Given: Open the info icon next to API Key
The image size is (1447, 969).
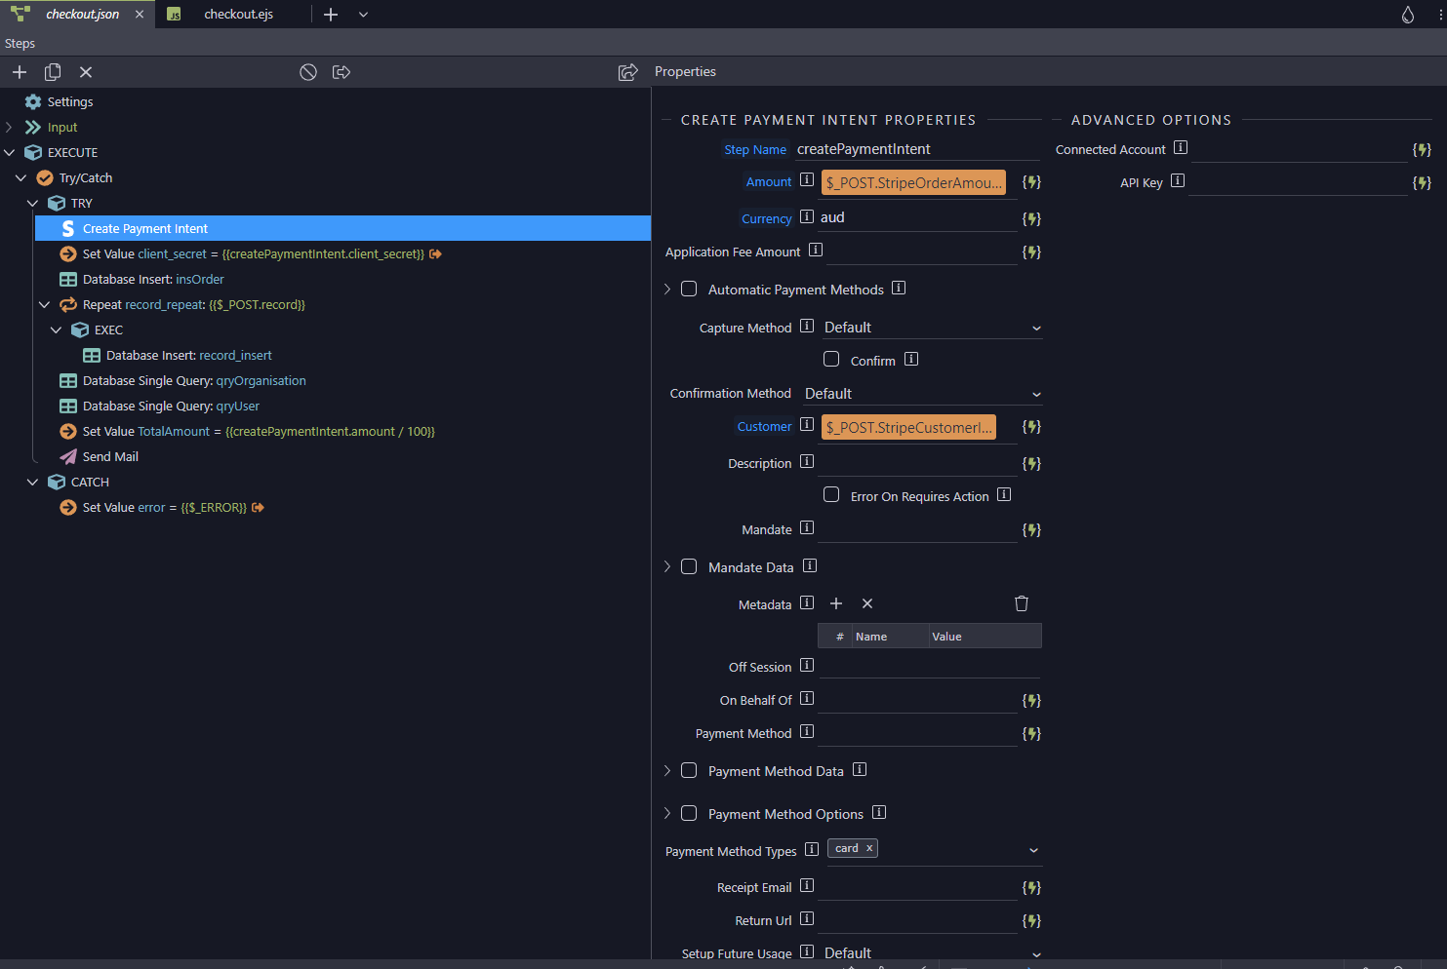Looking at the screenshot, I should tap(1177, 180).
